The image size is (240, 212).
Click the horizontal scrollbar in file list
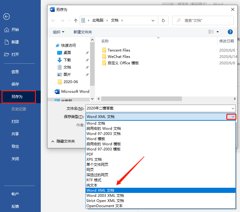[x=141, y=99]
